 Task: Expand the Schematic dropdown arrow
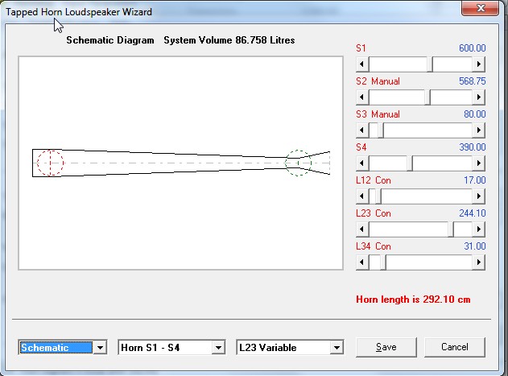pos(100,348)
